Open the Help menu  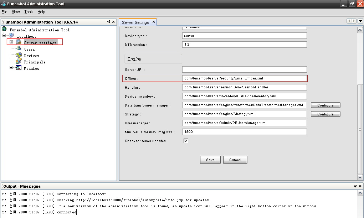[41, 12]
